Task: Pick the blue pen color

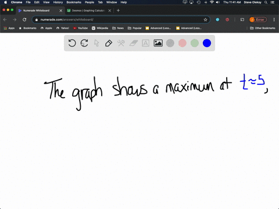Action: [x=207, y=43]
